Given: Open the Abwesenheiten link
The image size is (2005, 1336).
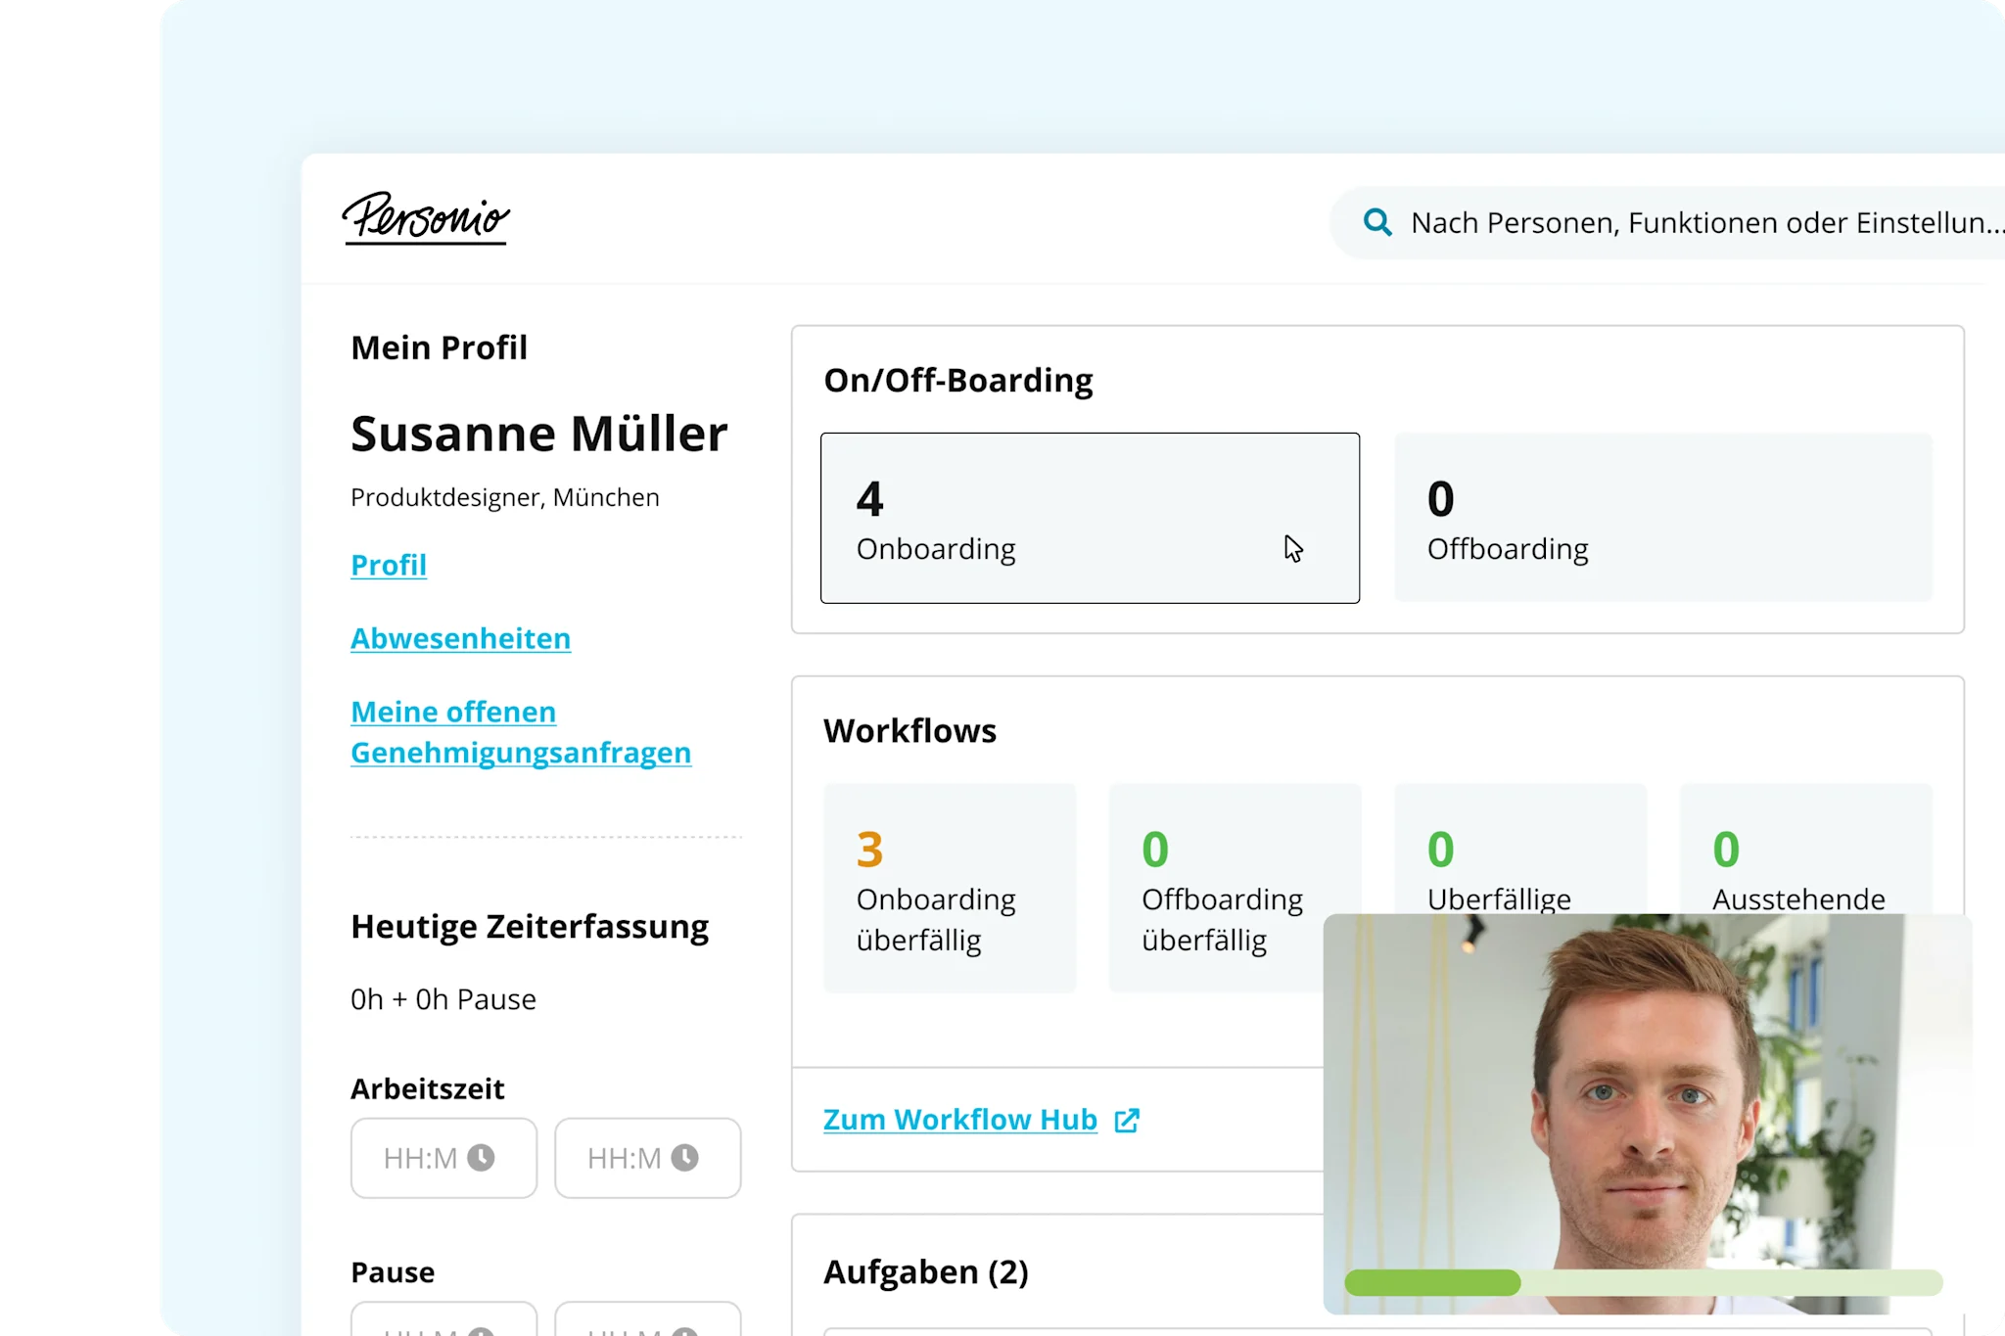Looking at the screenshot, I should tap(460, 639).
